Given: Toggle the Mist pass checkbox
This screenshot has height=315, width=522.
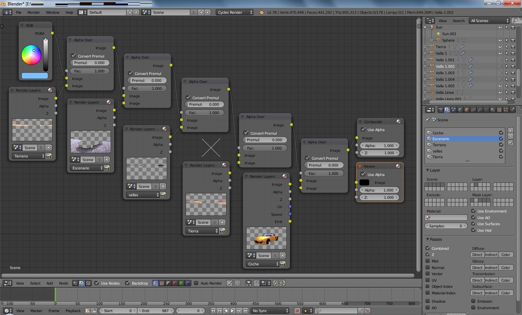Looking at the screenshot, I should point(428,261).
